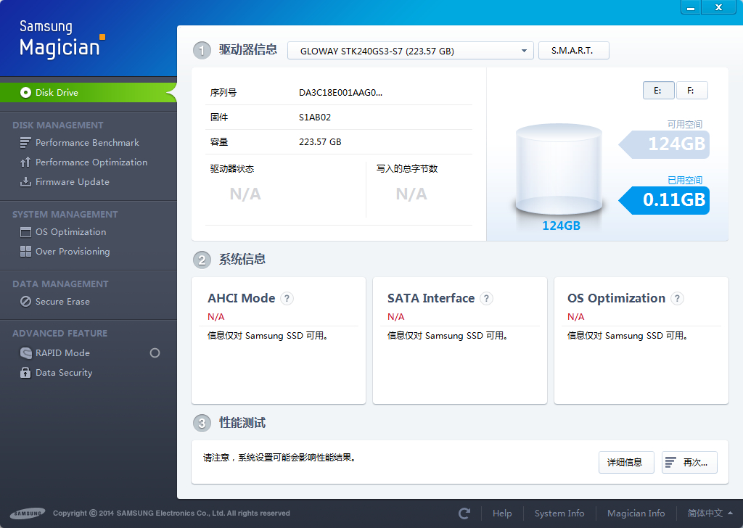Select the E: drive partition
The width and height of the screenshot is (743, 528).
tap(658, 91)
